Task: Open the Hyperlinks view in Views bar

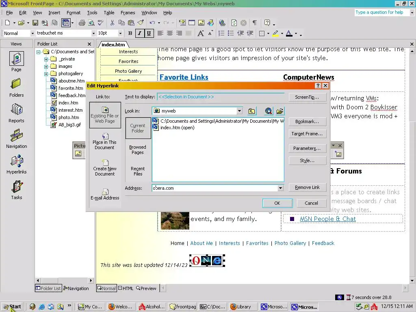Action: pyautogui.click(x=16, y=165)
